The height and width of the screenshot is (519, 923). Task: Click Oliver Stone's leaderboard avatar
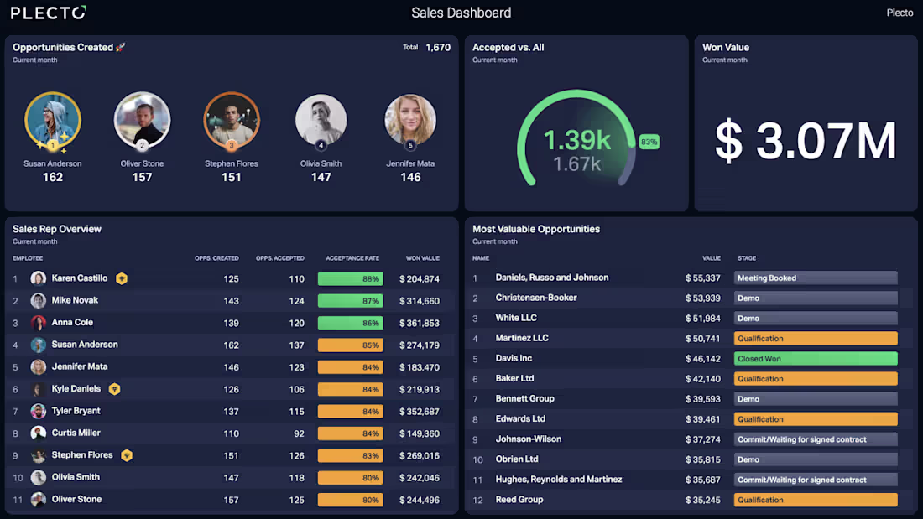142,120
